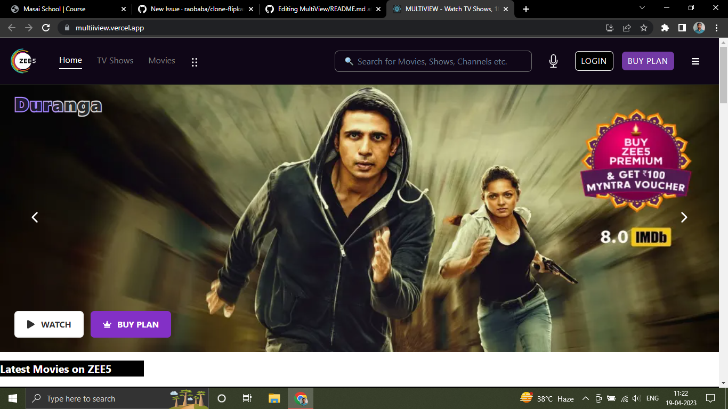Screen dimensions: 728x409
Task: Open File Explorer from the taskbar
Action: click(x=274, y=398)
